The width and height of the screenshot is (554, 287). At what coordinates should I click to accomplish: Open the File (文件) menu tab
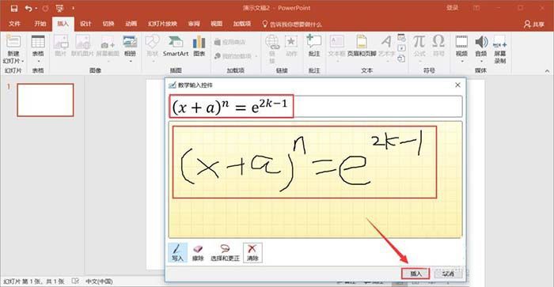(14, 24)
